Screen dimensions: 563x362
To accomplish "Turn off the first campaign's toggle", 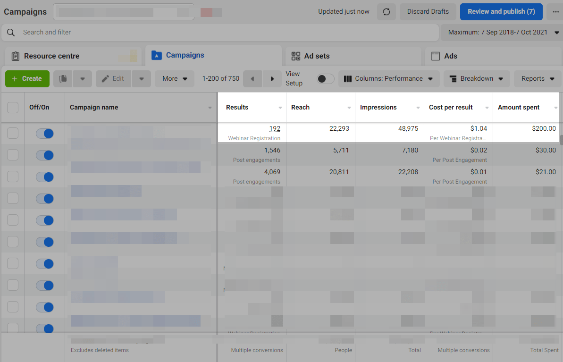I will (x=45, y=134).
